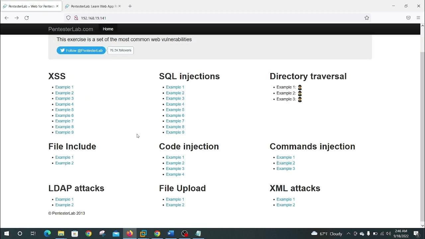
Task: Show hidden system tray icons chevron
Action: pyautogui.click(x=348, y=233)
